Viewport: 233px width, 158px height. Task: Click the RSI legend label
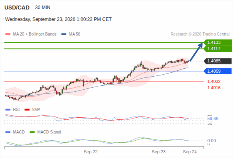[x=16, y=110]
